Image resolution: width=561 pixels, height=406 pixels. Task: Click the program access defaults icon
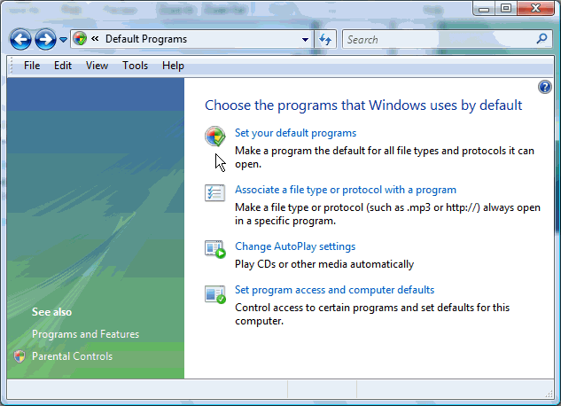coord(215,294)
